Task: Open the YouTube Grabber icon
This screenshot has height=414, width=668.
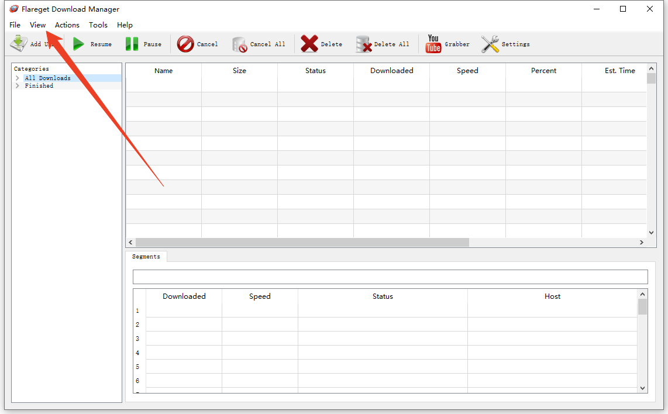Action: [433, 43]
